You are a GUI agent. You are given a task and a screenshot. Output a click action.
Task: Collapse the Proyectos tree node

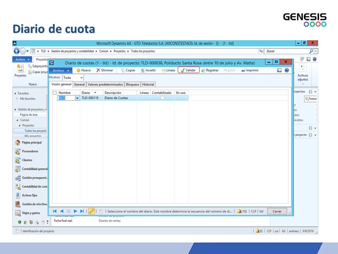[20, 126]
